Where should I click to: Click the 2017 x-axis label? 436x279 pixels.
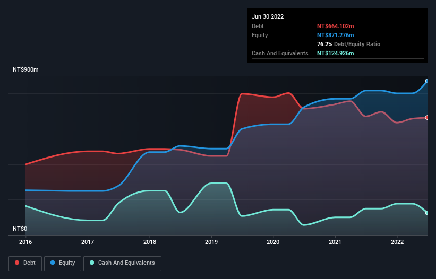click(88, 242)
